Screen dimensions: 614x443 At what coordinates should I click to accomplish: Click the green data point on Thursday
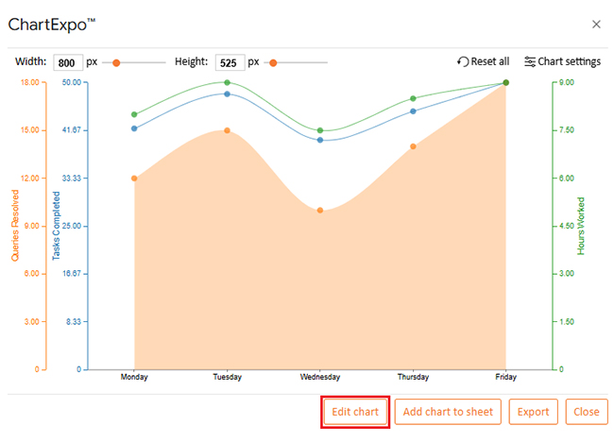coord(413,98)
